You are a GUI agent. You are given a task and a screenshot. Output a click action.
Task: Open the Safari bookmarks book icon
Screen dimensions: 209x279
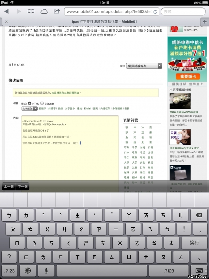[31, 11]
